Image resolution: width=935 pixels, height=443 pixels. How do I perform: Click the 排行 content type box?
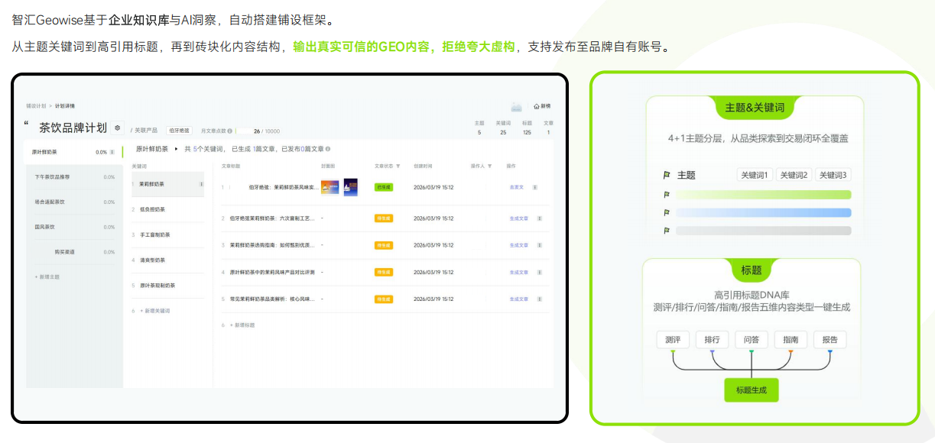pyautogui.click(x=712, y=340)
